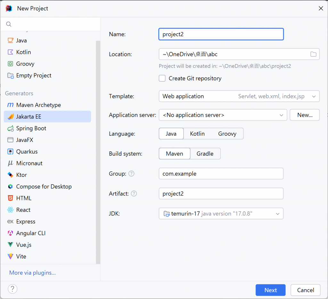
Task: Open the JDK version dropdown
Action: click(221, 214)
